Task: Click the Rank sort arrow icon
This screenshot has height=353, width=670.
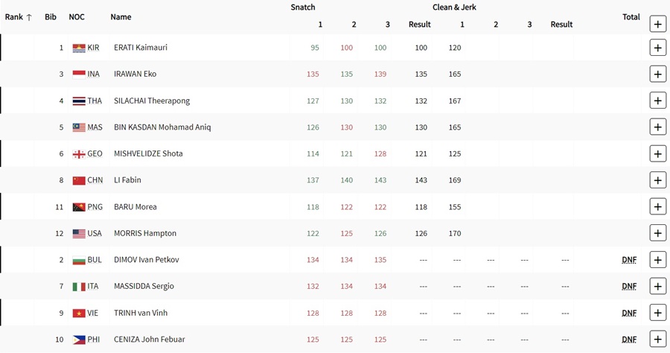Action: tap(29, 17)
